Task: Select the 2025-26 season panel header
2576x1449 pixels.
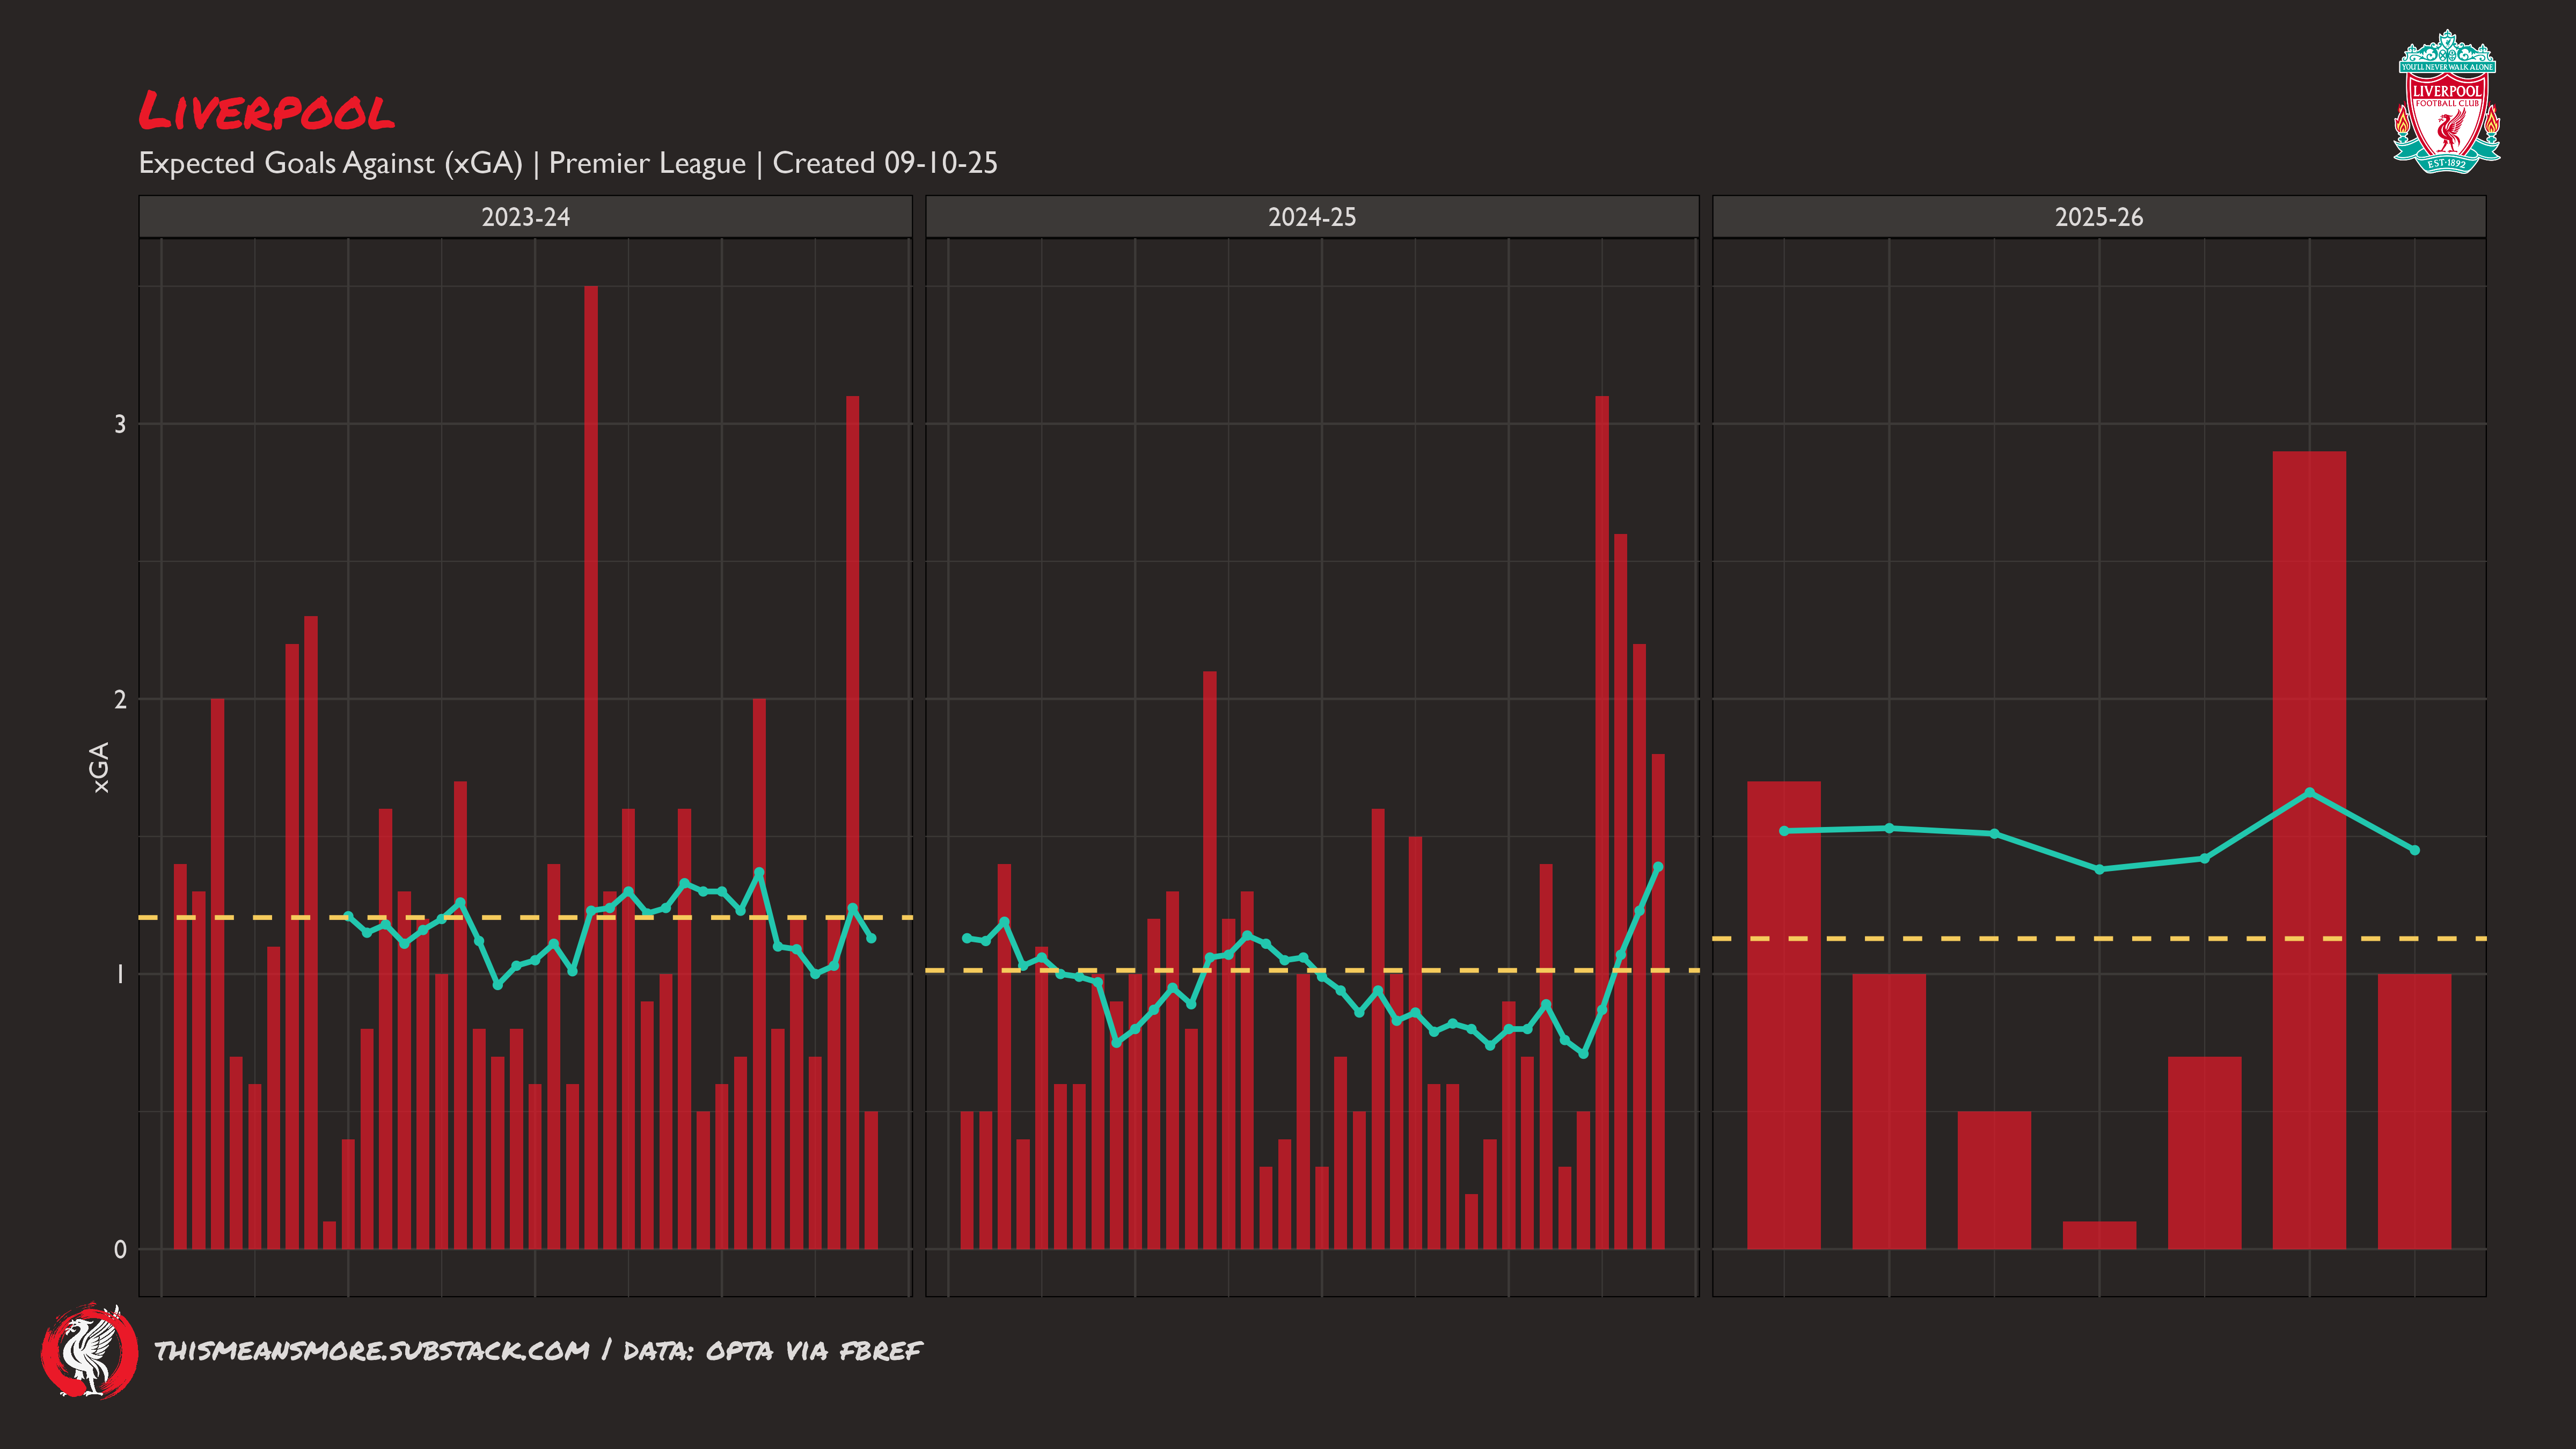Action: pyautogui.click(x=2099, y=217)
